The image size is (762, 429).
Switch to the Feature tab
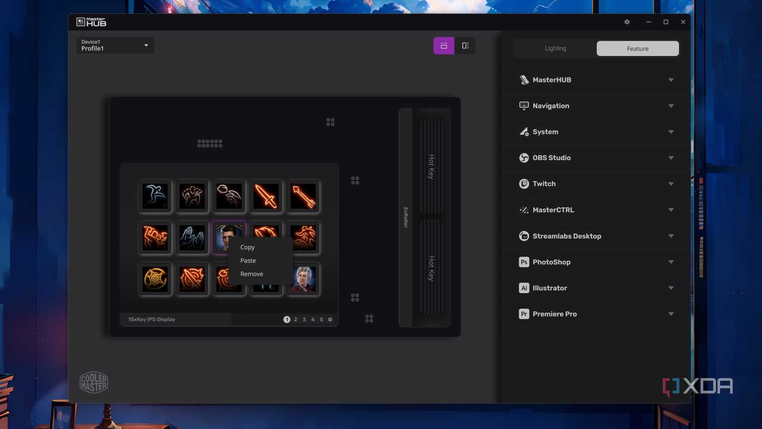(637, 48)
